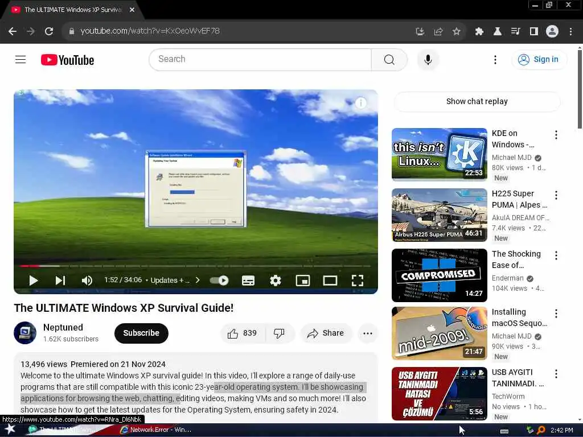Enter full screen mode
The image size is (583, 437).
(x=358, y=281)
